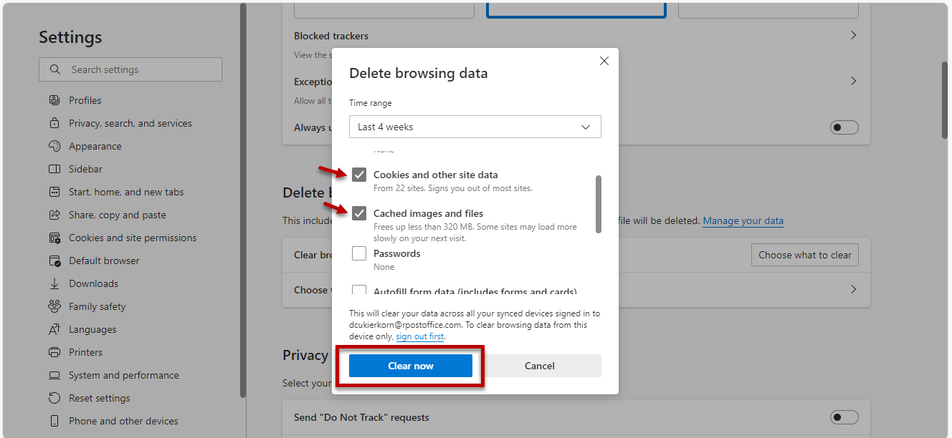952x438 pixels.
Task: Uncheck Cookies and other site data
Action: click(359, 175)
